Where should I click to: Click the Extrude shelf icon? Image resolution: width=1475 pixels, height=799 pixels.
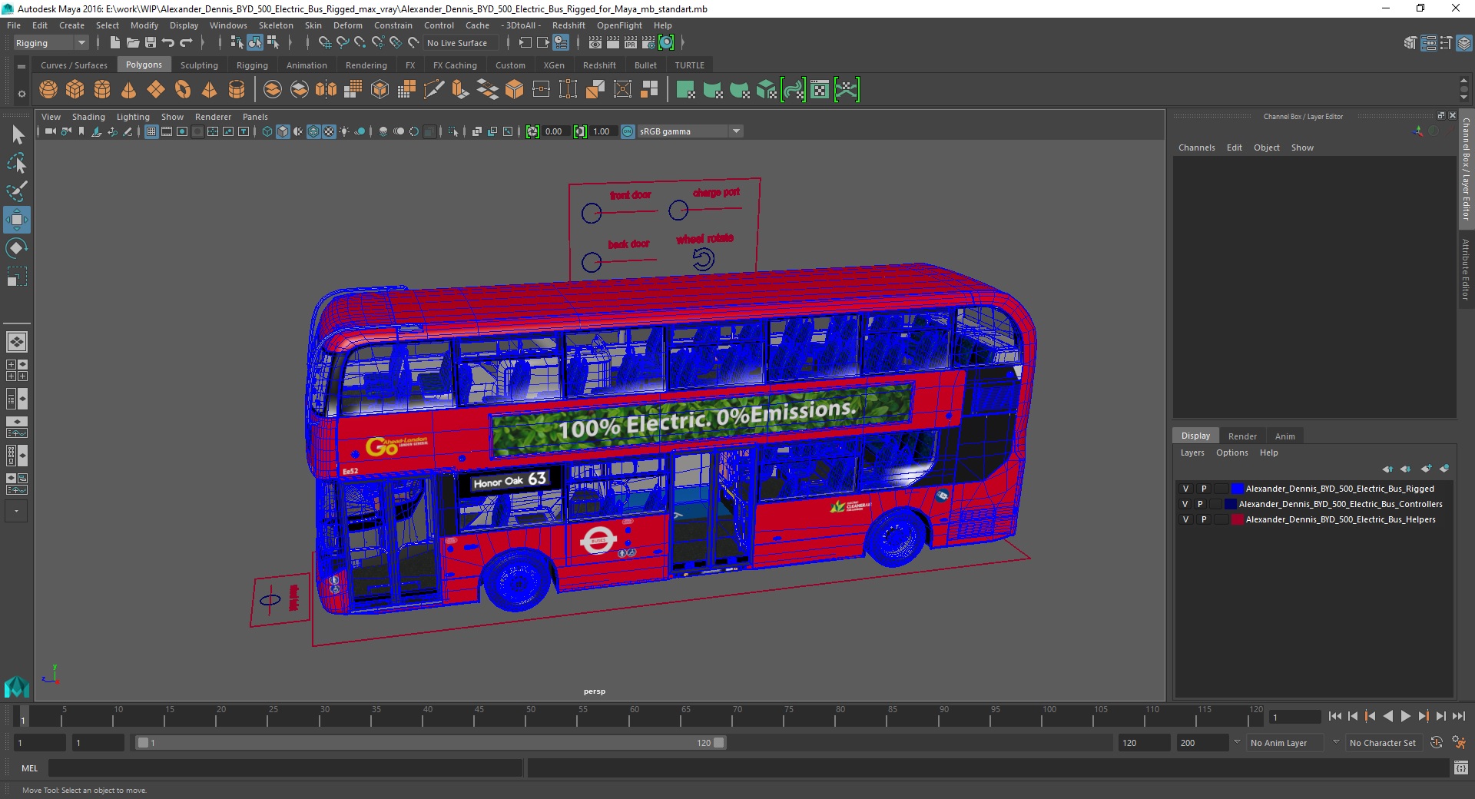(460, 90)
